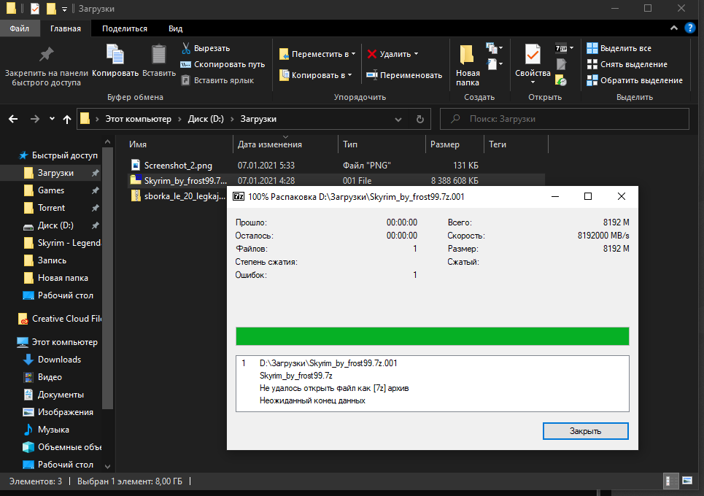Screen dimensions: 704x496
Task: Click the Cut (Вырезать) scissors icon
Action: tap(186, 48)
